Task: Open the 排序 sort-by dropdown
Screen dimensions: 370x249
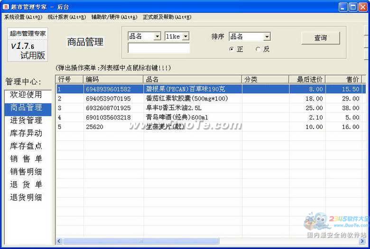Action: click(x=267, y=37)
